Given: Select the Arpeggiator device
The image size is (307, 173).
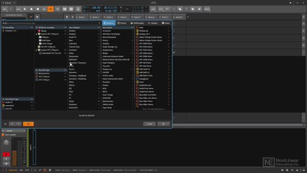Looking at the screenshot, I should coord(153,79).
